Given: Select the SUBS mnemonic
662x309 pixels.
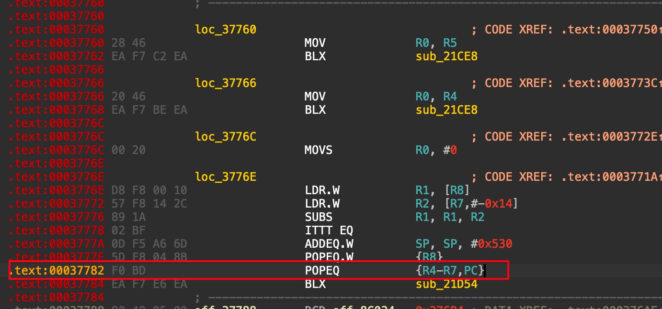Looking at the screenshot, I should coord(318,217).
